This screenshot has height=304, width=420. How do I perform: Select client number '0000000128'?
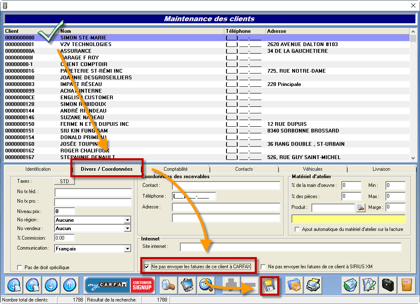coord(20,104)
